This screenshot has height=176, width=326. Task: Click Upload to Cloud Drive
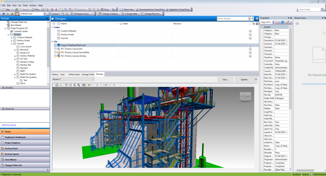(x=178, y=10)
